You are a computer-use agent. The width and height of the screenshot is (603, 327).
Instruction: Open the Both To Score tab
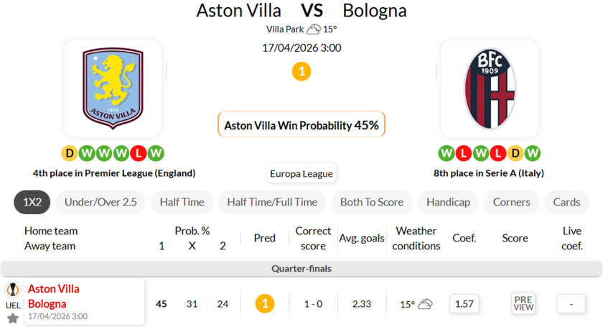click(x=371, y=202)
